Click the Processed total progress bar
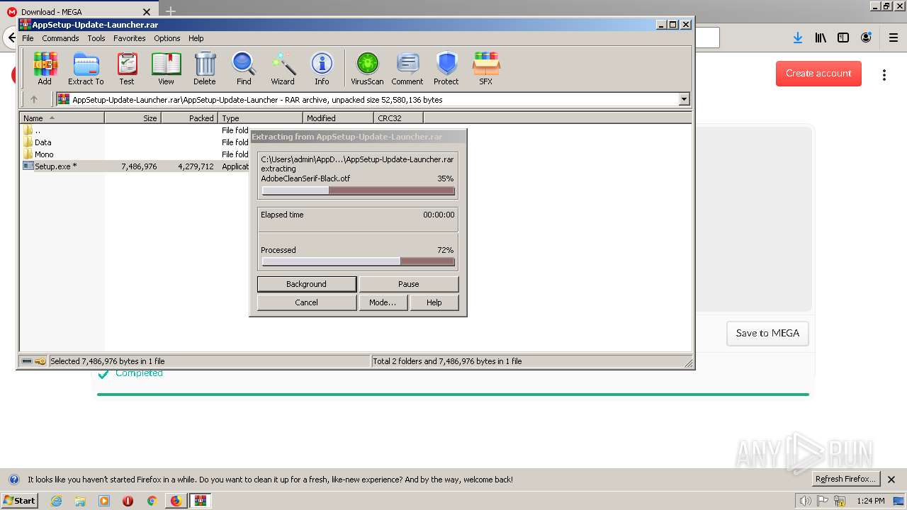This screenshot has height=510, width=907. tap(358, 261)
